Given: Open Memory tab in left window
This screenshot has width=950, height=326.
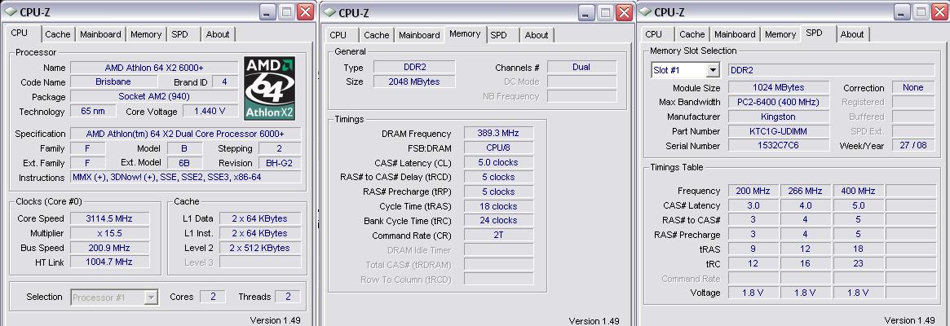Looking at the screenshot, I should (x=146, y=34).
